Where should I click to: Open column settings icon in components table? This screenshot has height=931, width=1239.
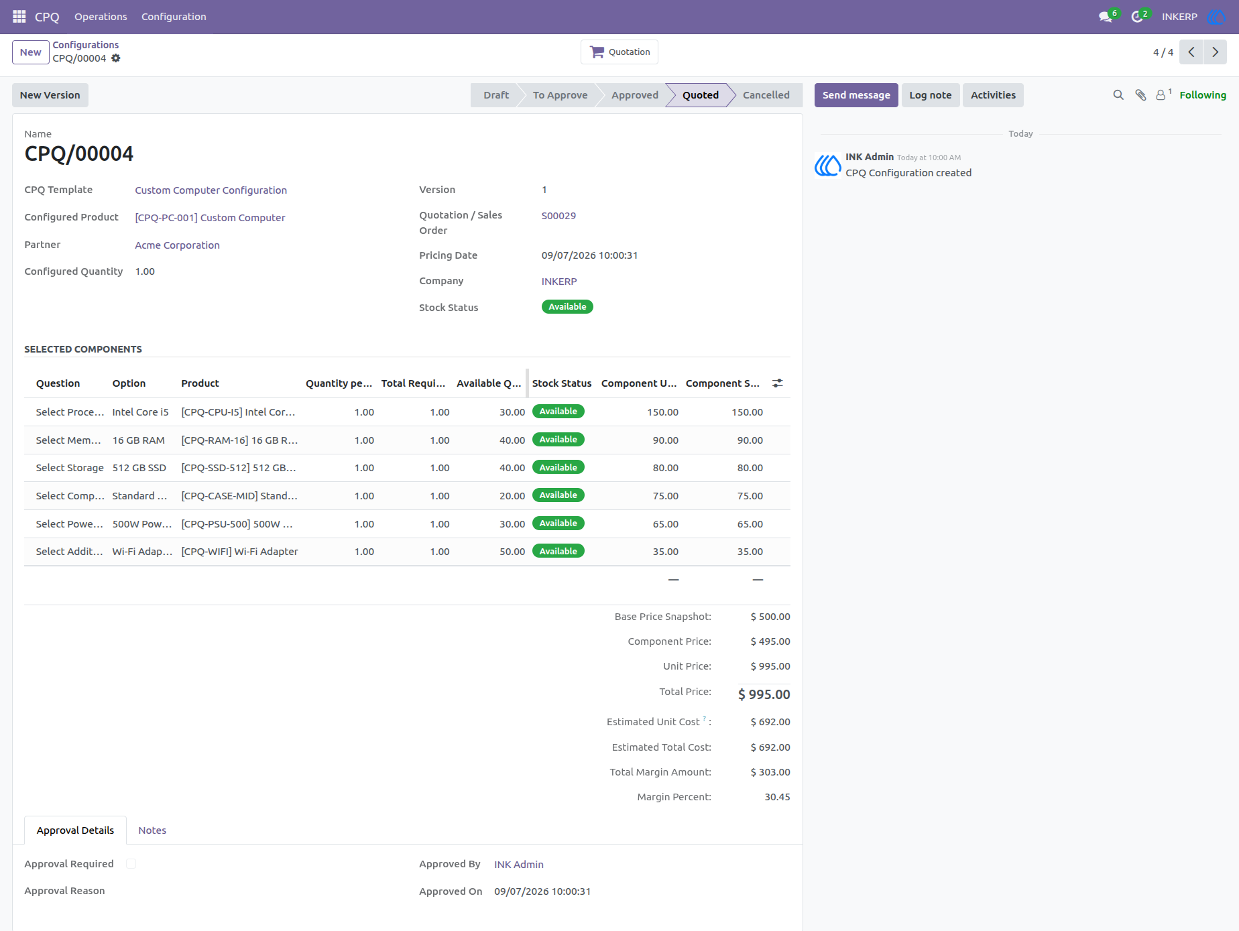pos(777,383)
